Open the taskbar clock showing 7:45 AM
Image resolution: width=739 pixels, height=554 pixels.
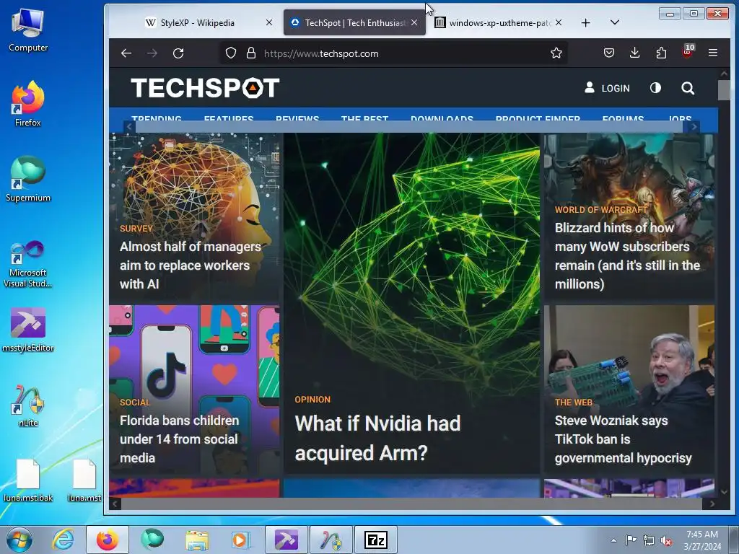point(702,540)
